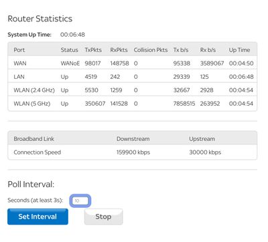Click the Upstream column header
This screenshot has height=242, width=268.
202,139
